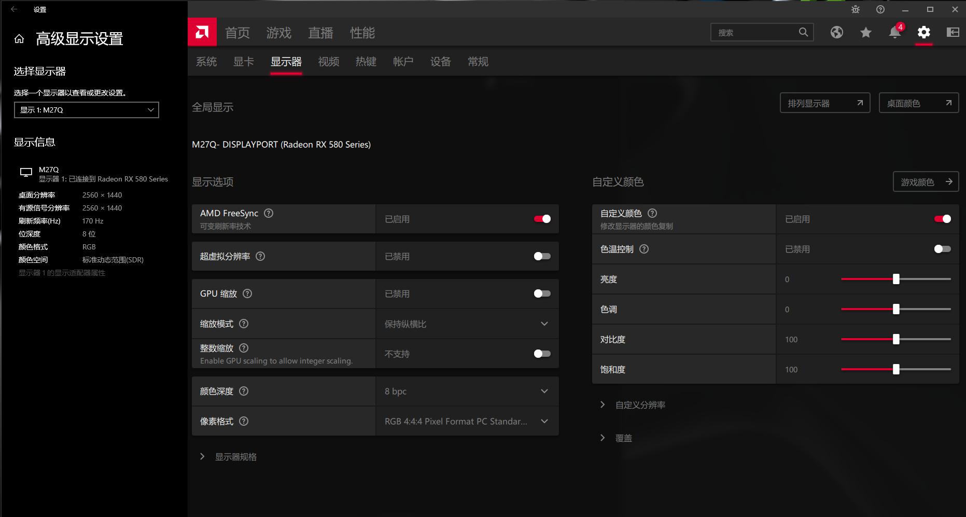Screen dimensions: 966x517
Task: Show 整数缩放 help icon
Action: tap(244, 348)
